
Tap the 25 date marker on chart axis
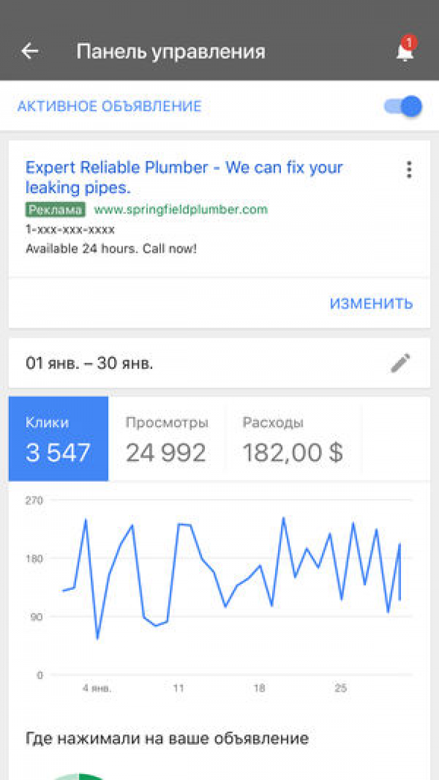click(341, 689)
